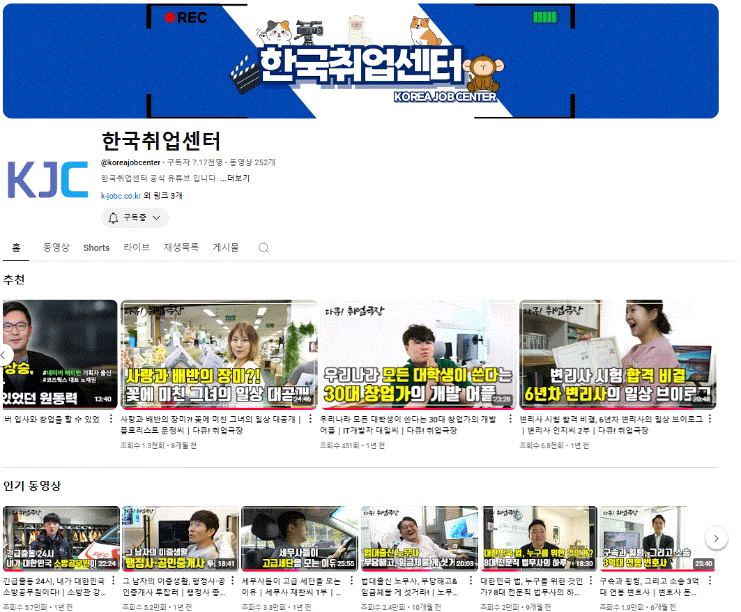The width and height of the screenshot is (741, 612).
Task: Open title link 구속과 횡령, 3억대 연봉 변호사
Action: (649, 586)
